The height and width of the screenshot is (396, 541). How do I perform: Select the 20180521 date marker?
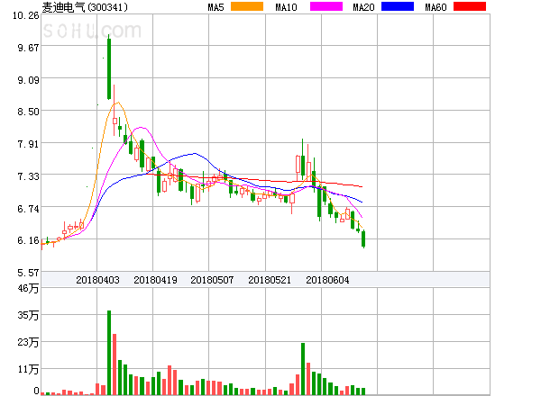point(270,280)
